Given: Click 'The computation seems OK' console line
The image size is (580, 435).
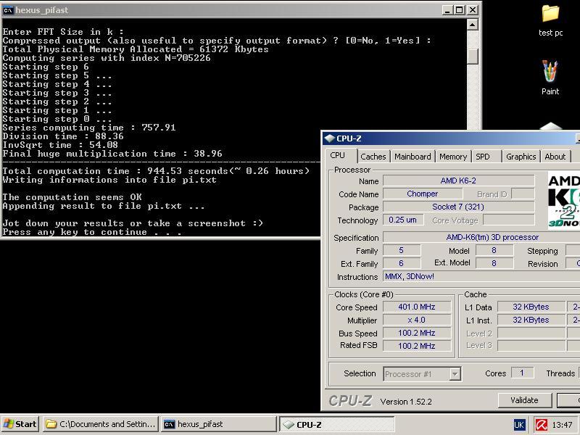Looking at the screenshot, I should 72,197.
